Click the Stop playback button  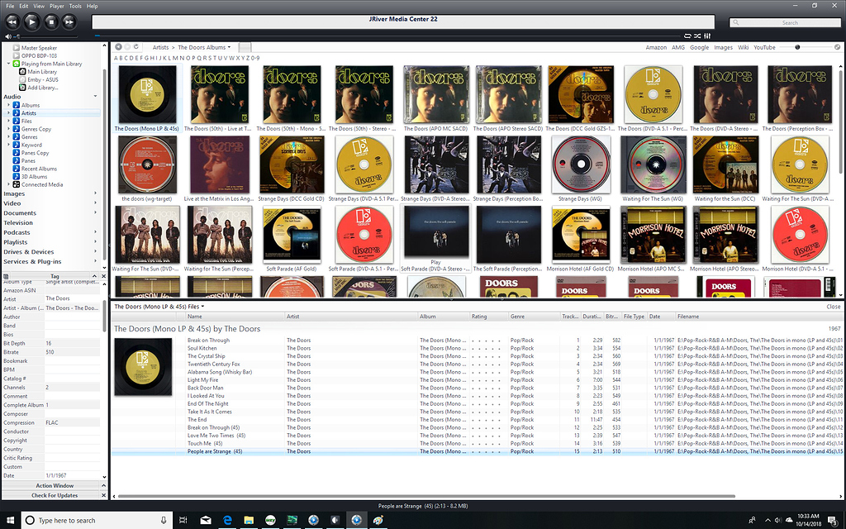point(50,21)
